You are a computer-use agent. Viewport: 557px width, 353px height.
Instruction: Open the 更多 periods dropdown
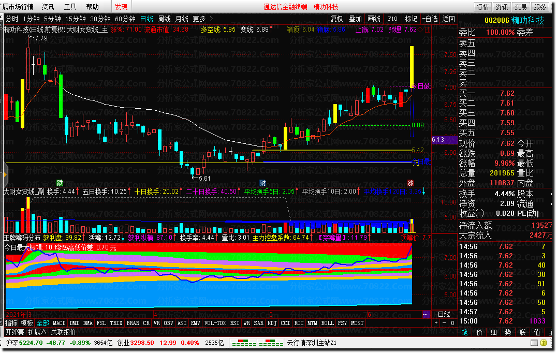(x=202, y=19)
